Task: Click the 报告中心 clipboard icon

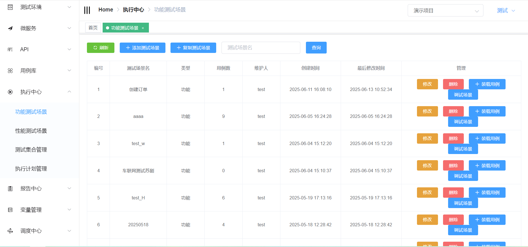Action: (x=10, y=189)
